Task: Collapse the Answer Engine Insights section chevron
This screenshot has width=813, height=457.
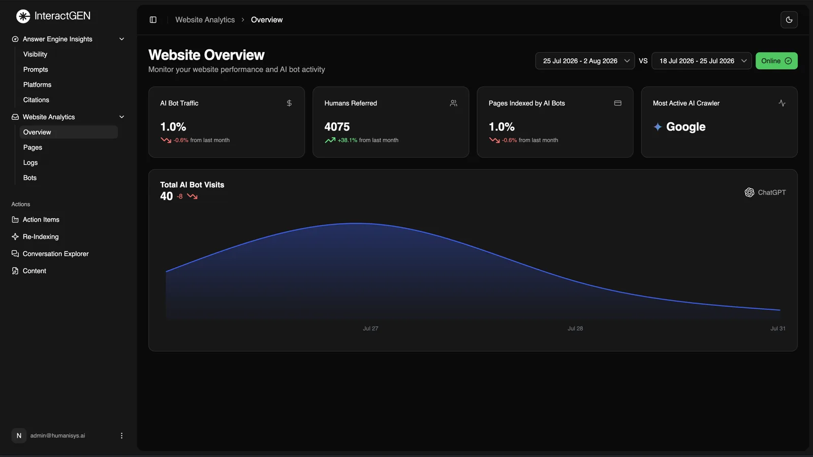Action: (121, 39)
